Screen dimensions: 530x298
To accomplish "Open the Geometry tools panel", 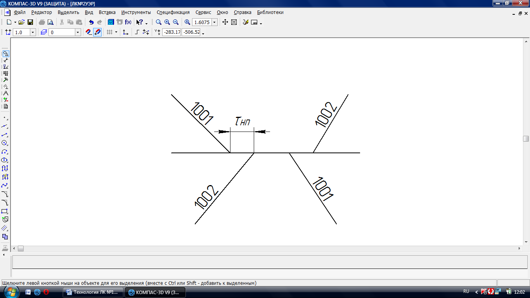I will (5, 54).
